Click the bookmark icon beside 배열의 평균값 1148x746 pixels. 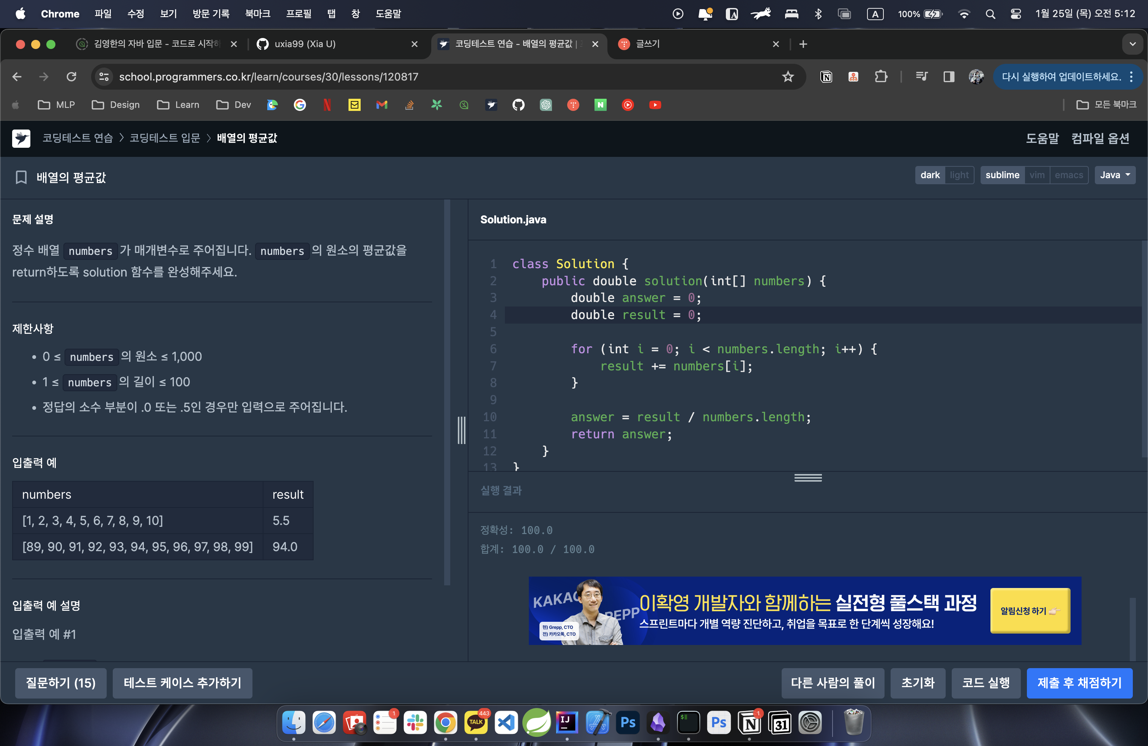point(21,177)
